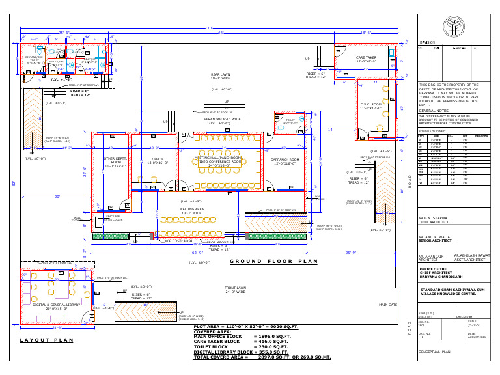Click the Waiting Area label
This screenshot has width=500, height=375.
coord(191,211)
